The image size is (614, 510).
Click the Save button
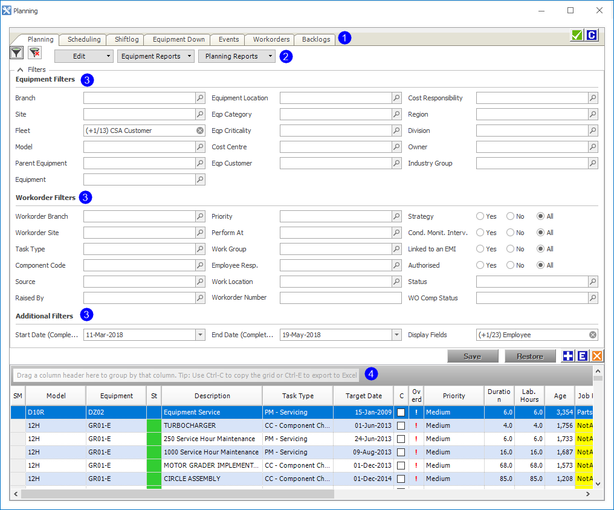click(472, 356)
